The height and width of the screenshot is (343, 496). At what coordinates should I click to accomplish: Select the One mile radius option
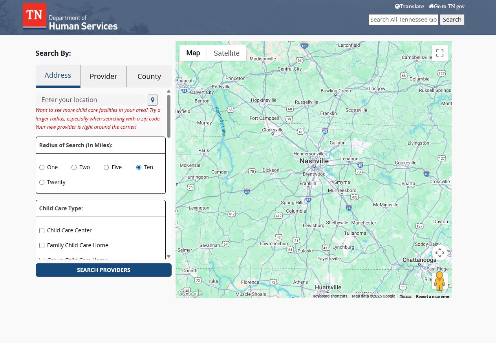pyautogui.click(x=42, y=167)
